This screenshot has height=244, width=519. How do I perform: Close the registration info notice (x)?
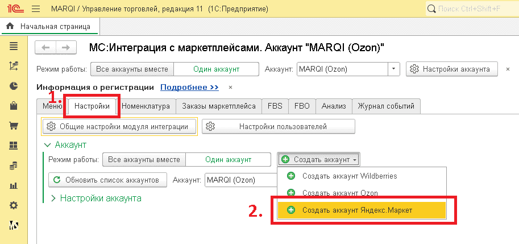point(231,88)
